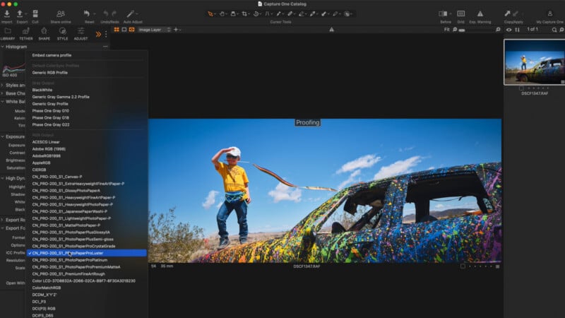565x318 pixels.
Task: Select the Pan hand cursor tool
Action: point(222,13)
